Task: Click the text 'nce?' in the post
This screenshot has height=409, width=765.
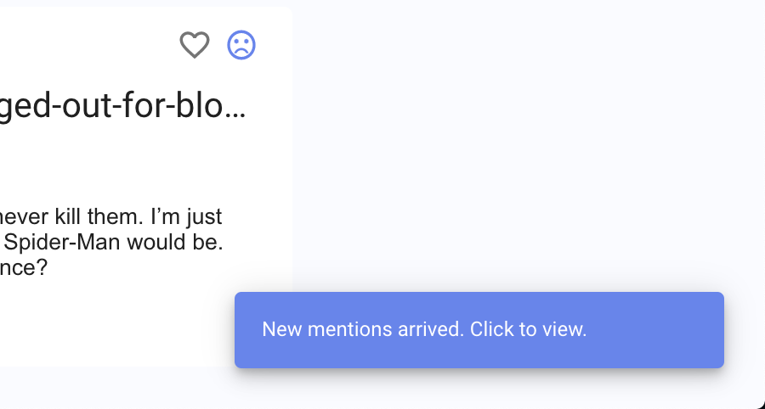Action: tap(24, 267)
